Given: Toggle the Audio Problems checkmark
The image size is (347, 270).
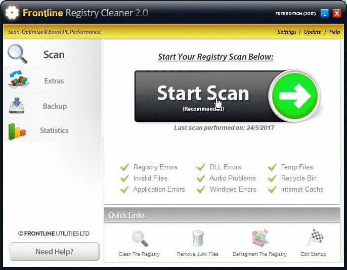Looking at the screenshot, I should tap(201, 178).
